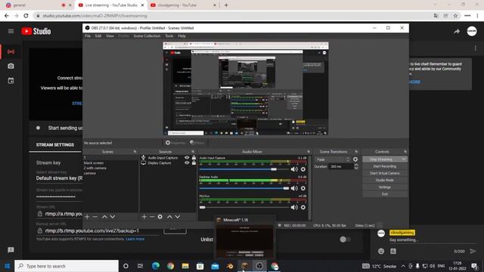The image size is (484, 272).
Task: Open the three-dot chat options in YouTube Studio
Action: [x=476, y=48]
